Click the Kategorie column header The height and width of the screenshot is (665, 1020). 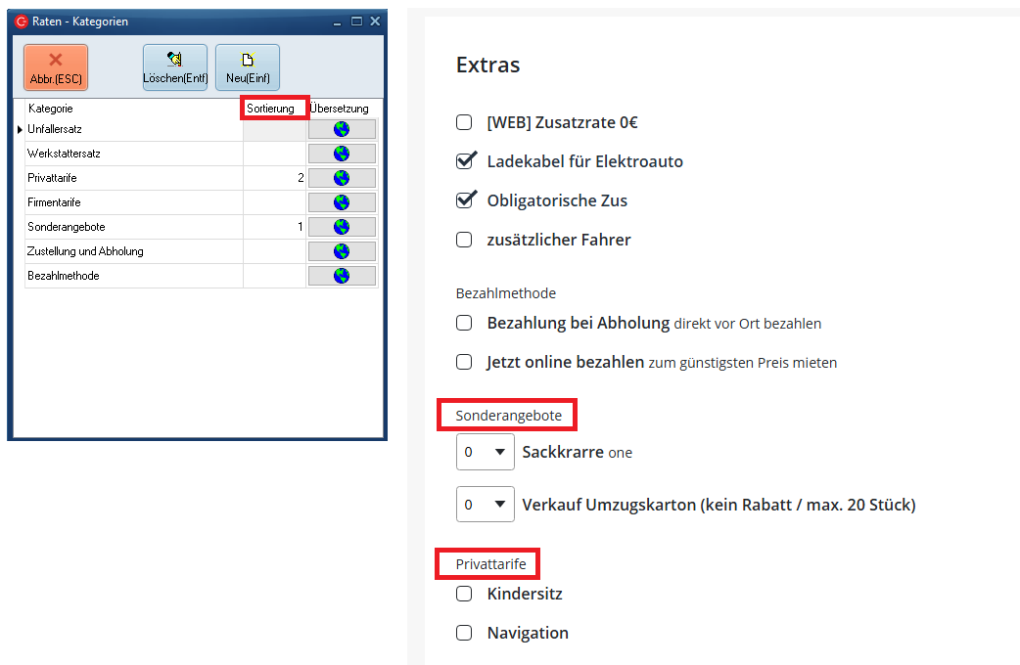pos(51,109)
